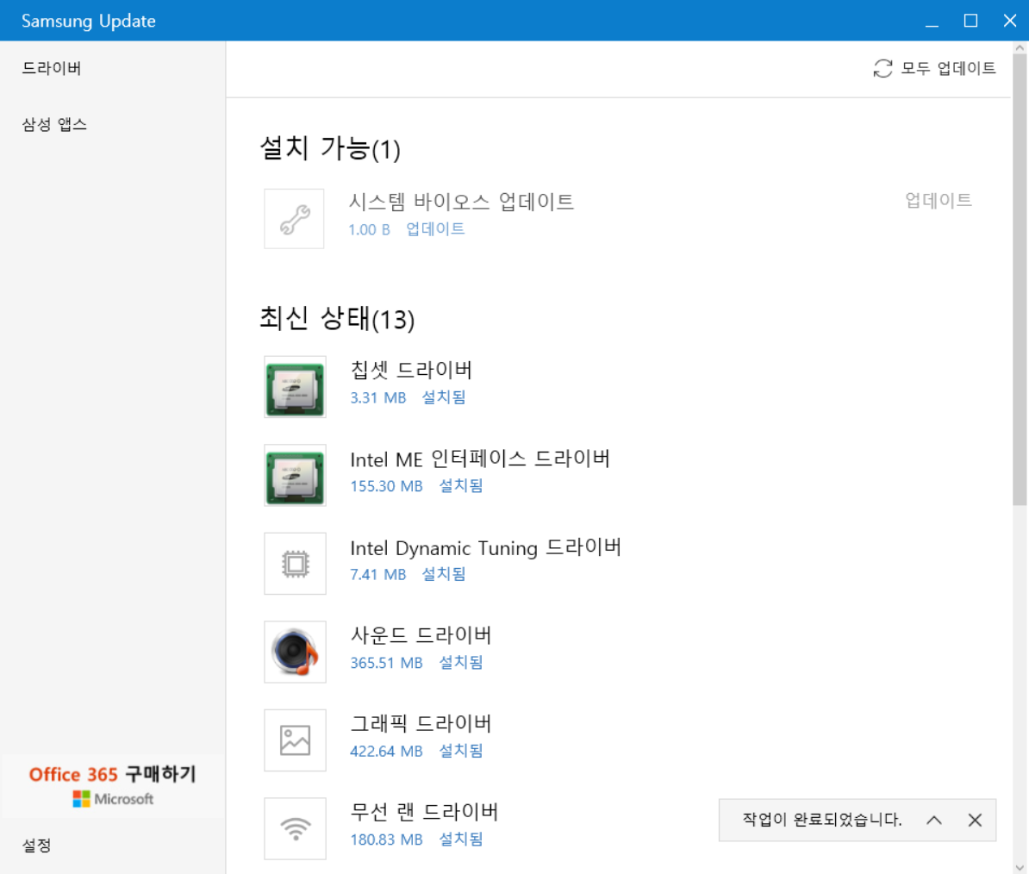Select the 사운드 드라이버 title
The width and height of the screenshot is (1029, 874).
click(421, 635)
